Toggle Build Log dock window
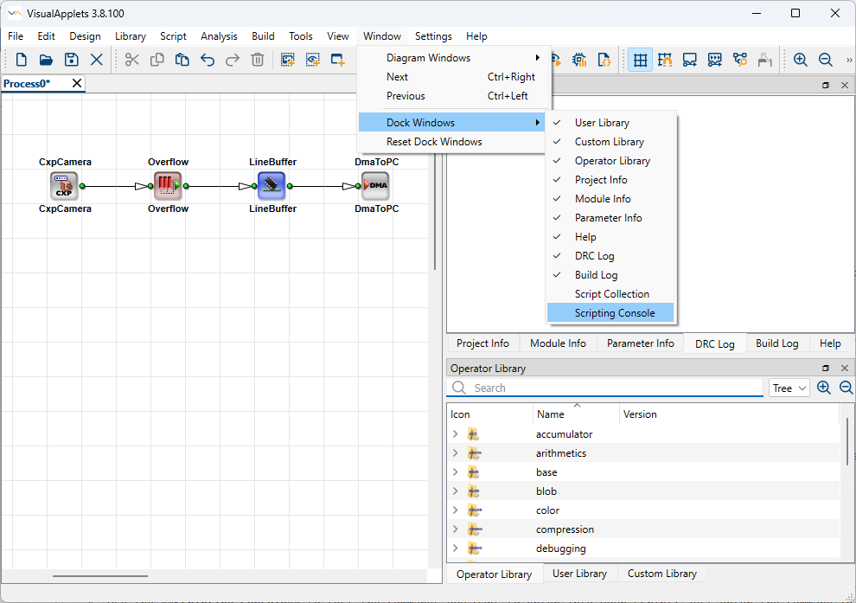Viewport: 856px width, 603px height. (610, 275)
